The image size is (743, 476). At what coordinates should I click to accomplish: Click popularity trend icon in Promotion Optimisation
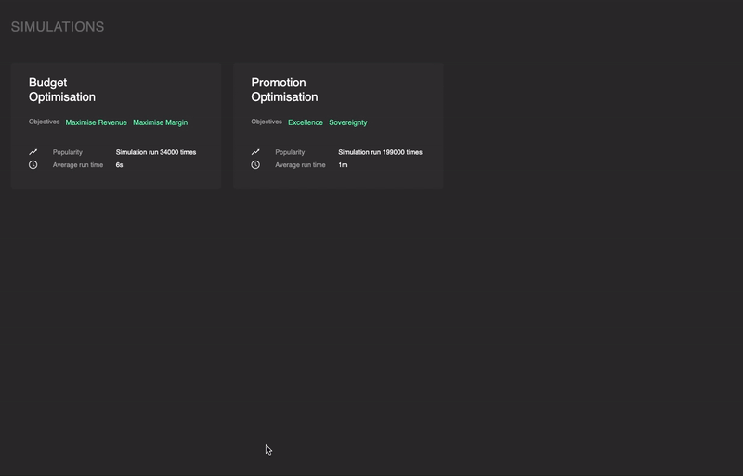coord(255,152)
